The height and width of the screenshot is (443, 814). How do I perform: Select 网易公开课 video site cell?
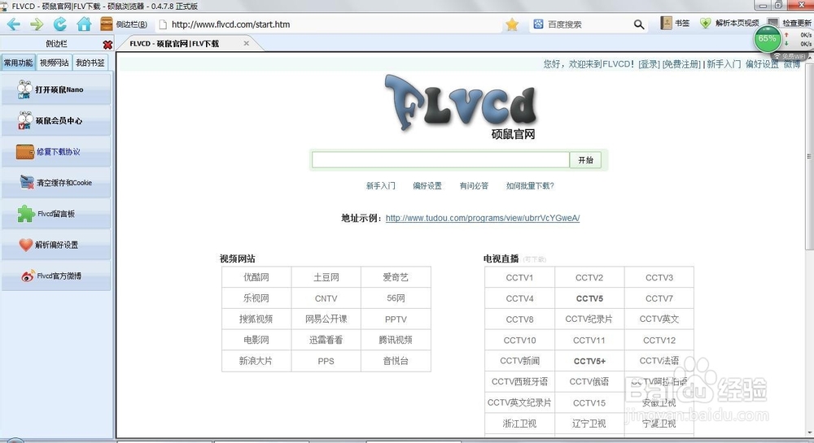[326, 319]
